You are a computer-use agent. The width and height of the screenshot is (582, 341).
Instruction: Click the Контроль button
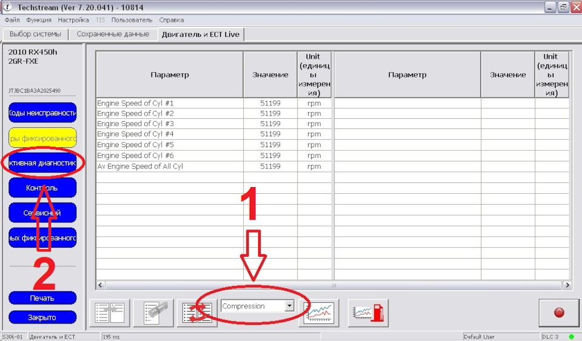click(x=42, y=188)
